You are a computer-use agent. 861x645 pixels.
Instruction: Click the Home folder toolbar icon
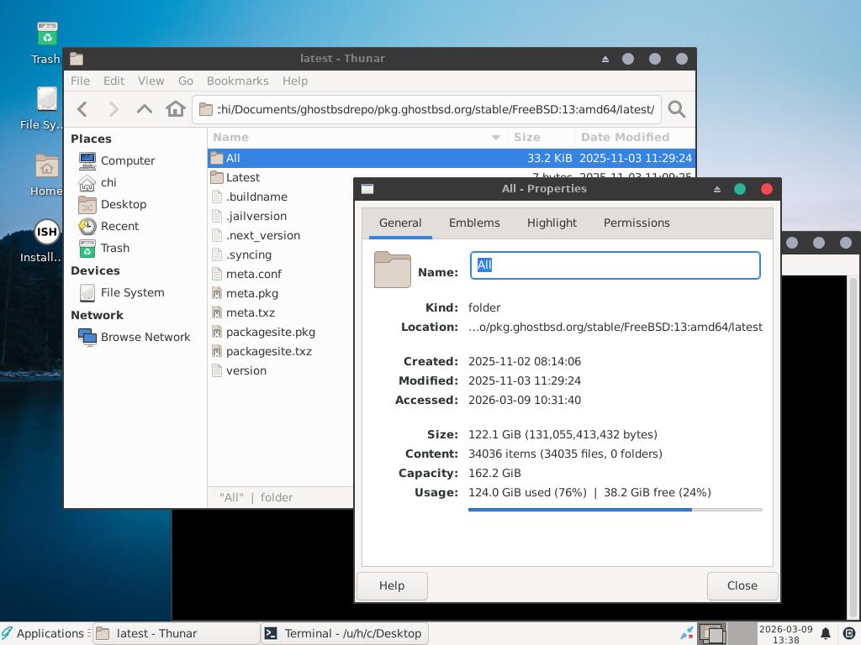pyautogui.click(x=176, y=109)
